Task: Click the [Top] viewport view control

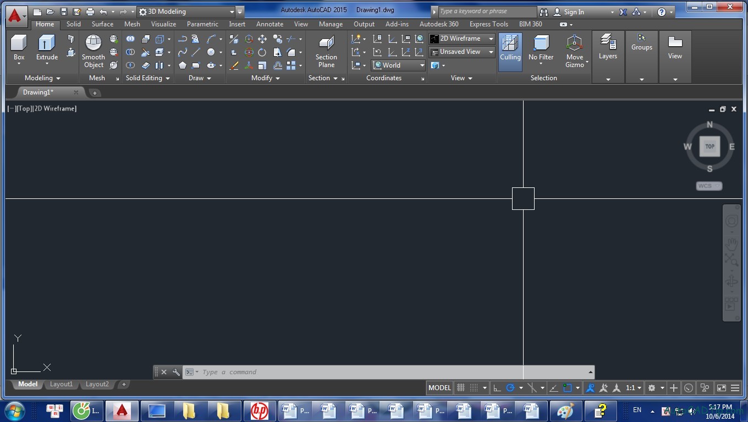Action: 24,109
